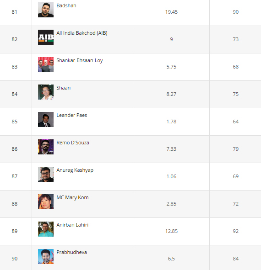Screen dimensions: 261x270
Task: Click Shaan's photo thumbnail
Action: coord(46,92)
